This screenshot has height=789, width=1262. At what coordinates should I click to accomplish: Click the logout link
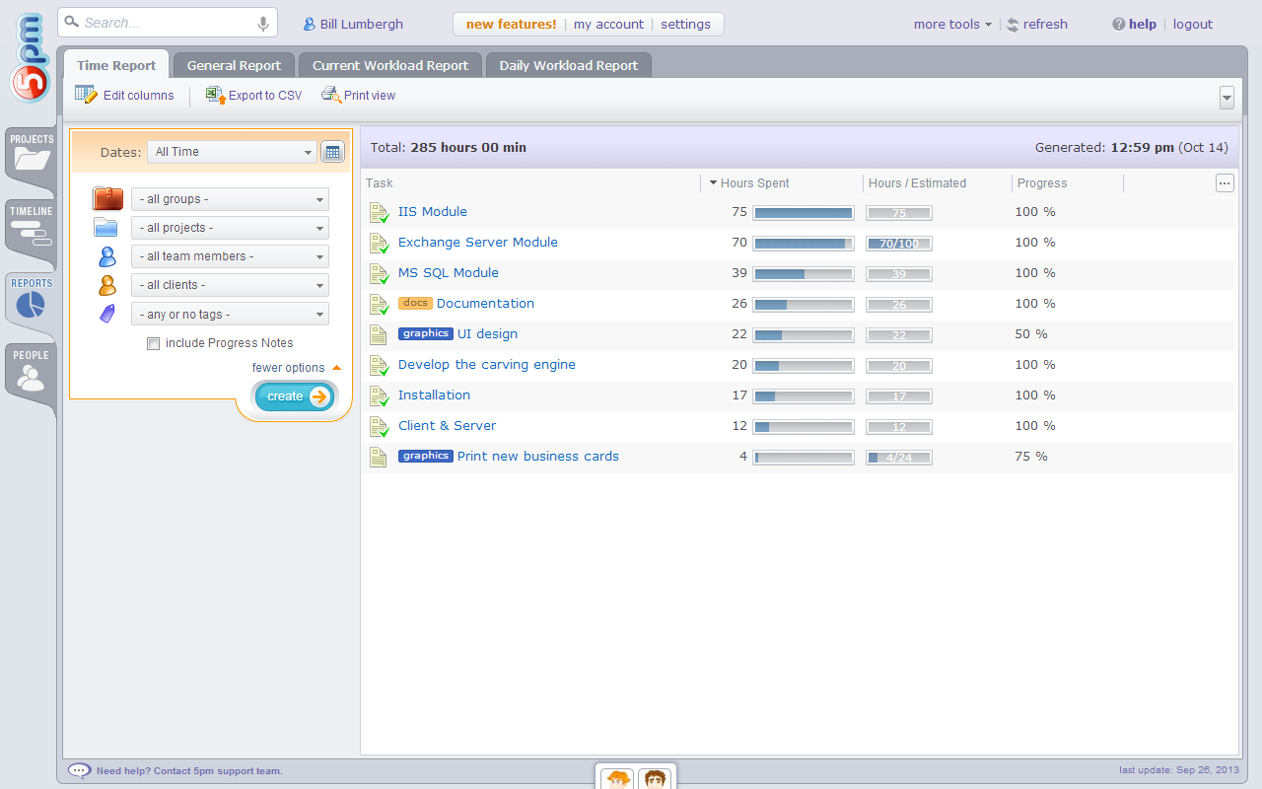click(x=1193, y=25)
